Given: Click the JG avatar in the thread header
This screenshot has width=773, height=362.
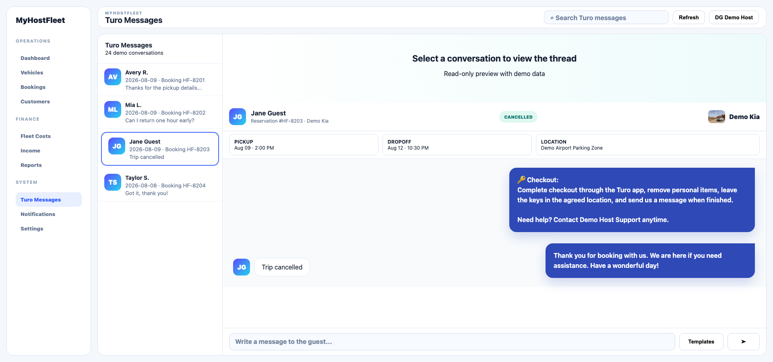Looking at the screenshot, I should pos(238,117).
